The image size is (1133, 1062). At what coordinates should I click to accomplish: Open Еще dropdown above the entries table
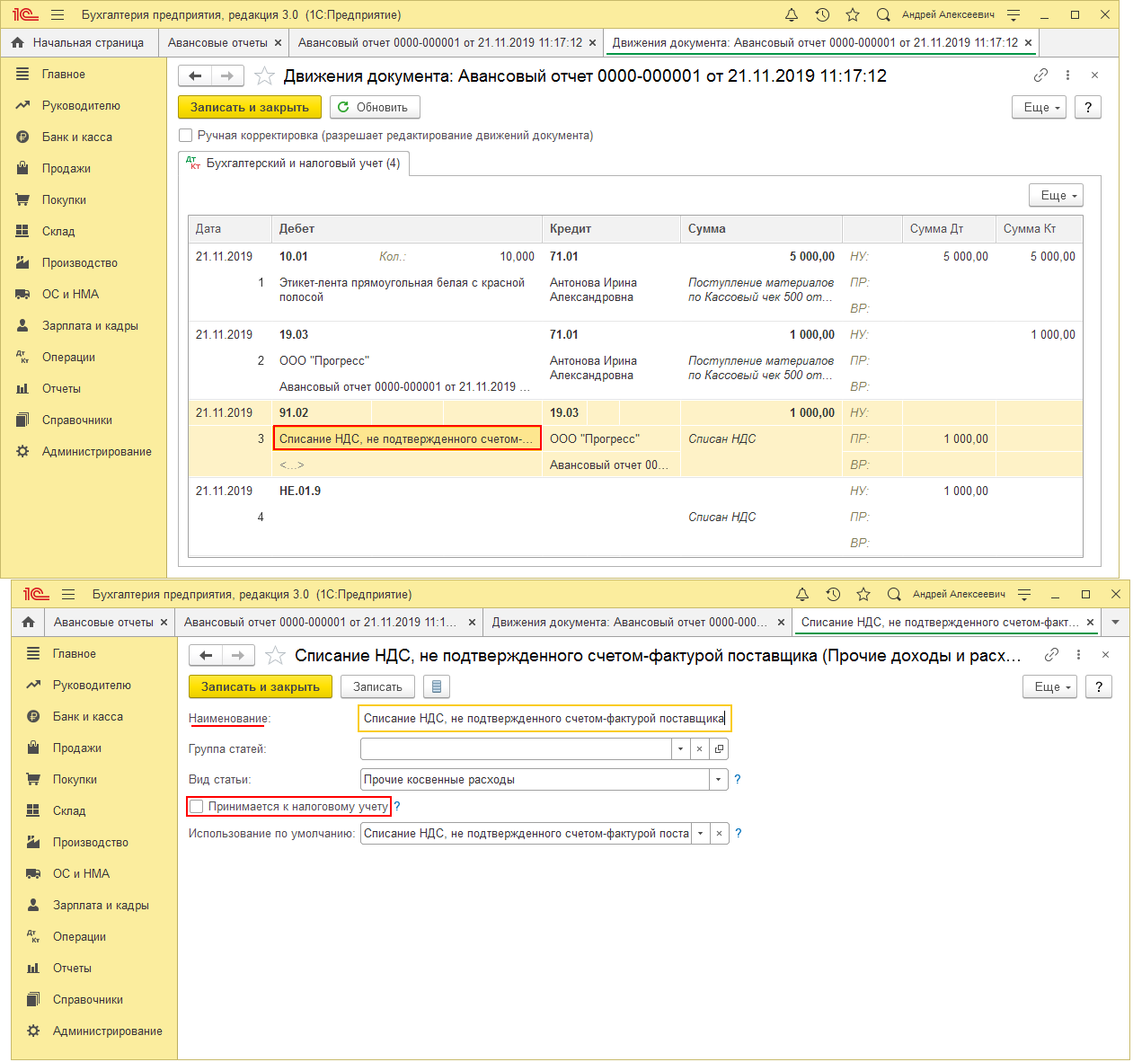point(1056,195)
